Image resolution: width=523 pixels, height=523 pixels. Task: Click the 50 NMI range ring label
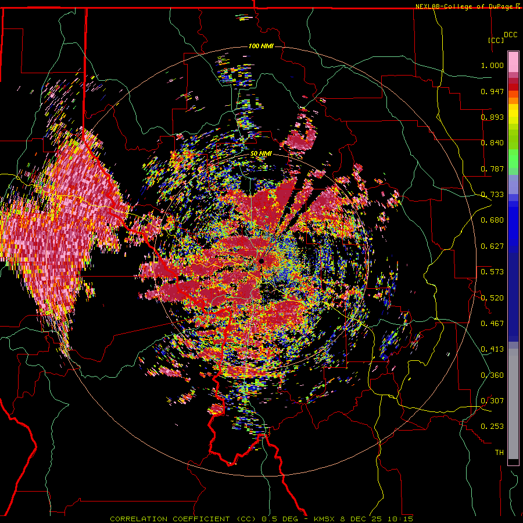click(x=261, y=154)
